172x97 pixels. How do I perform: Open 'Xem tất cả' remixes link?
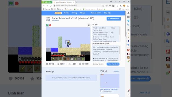[x=116, y=71]
